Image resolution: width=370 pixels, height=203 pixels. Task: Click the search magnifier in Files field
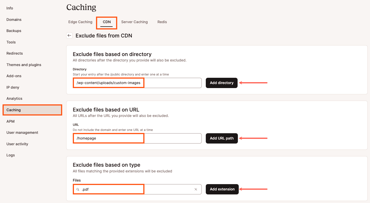click(78, 189)
